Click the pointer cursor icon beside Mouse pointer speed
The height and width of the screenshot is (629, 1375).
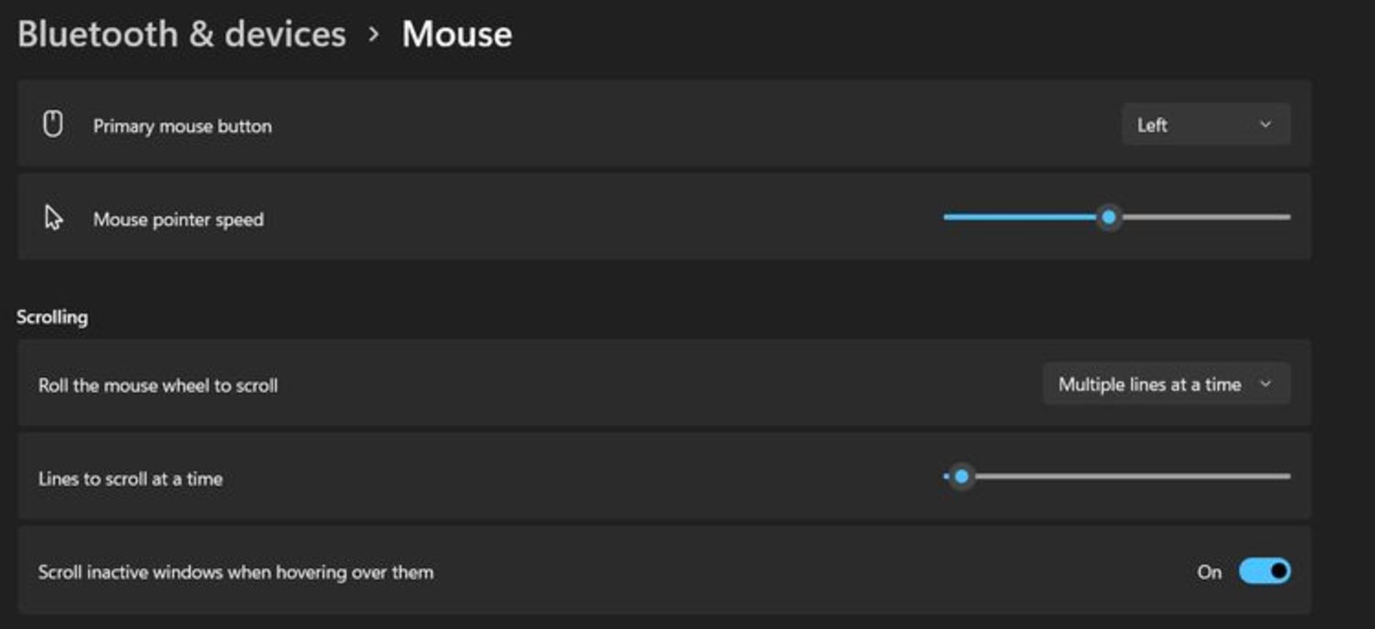point(53,217)
